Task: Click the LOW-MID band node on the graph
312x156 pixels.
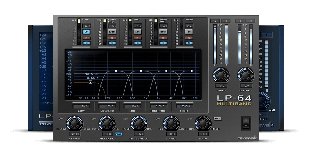Action: coord(116,71)
